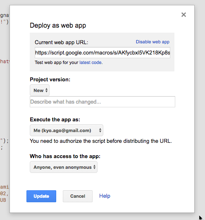Click the Execute the app as label
Screen dimensions: 205x220
pos(55,120)
